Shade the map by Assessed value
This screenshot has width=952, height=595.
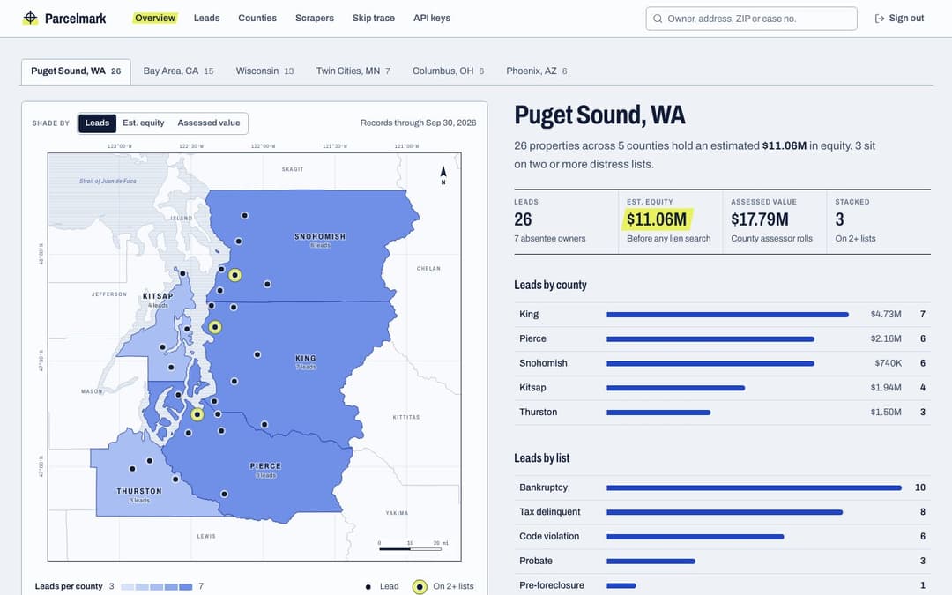coord(209,123)
